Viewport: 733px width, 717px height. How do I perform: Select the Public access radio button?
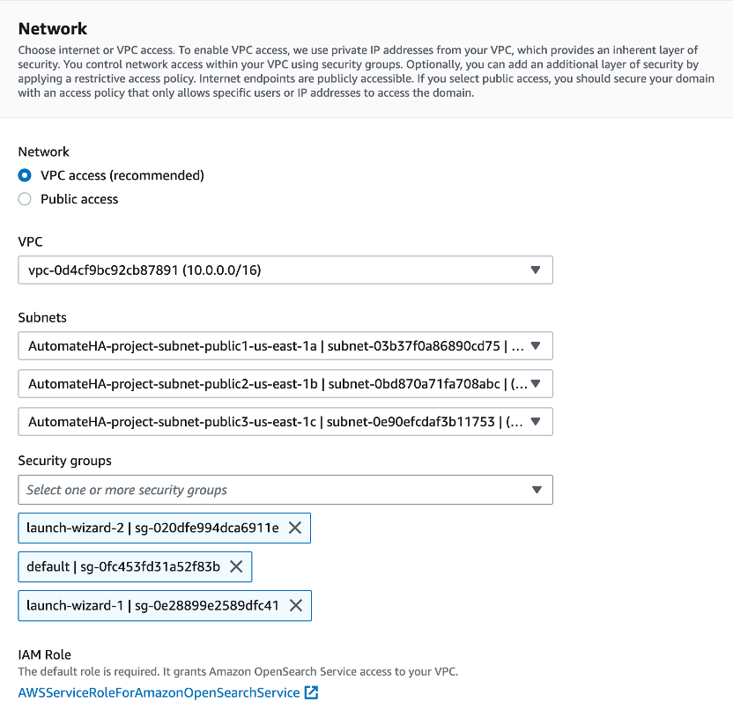25,199
